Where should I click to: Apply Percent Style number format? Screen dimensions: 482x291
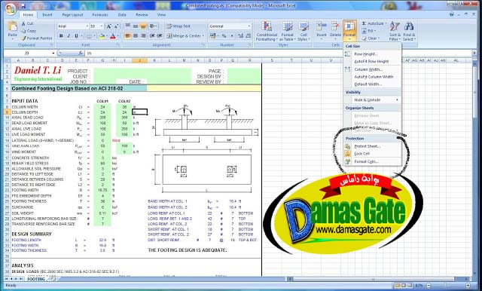point(224,36)
